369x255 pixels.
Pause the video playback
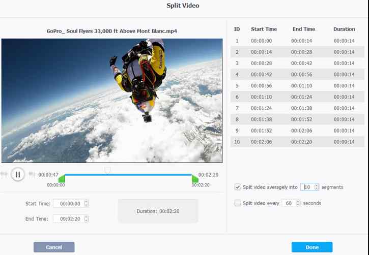coord(18,174)
